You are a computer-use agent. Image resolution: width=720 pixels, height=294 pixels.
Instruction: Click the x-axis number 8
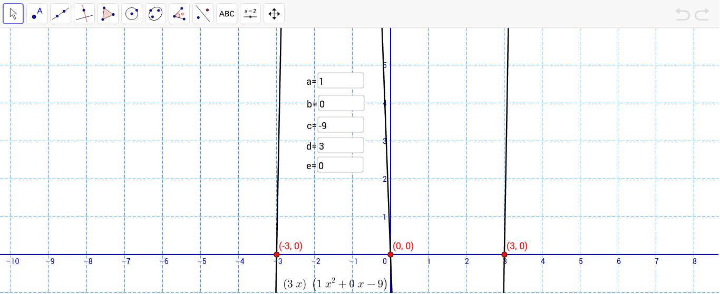(695, 261)
